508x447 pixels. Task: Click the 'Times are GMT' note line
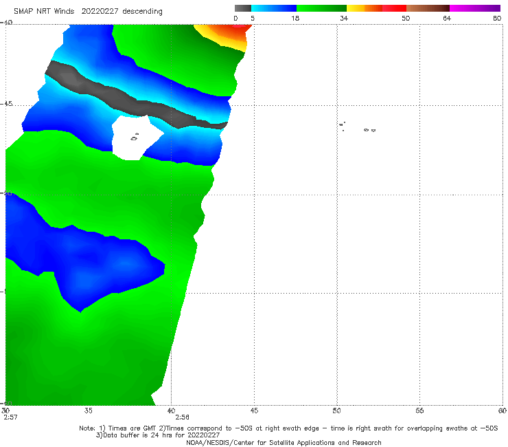click(x=288, y=428)
